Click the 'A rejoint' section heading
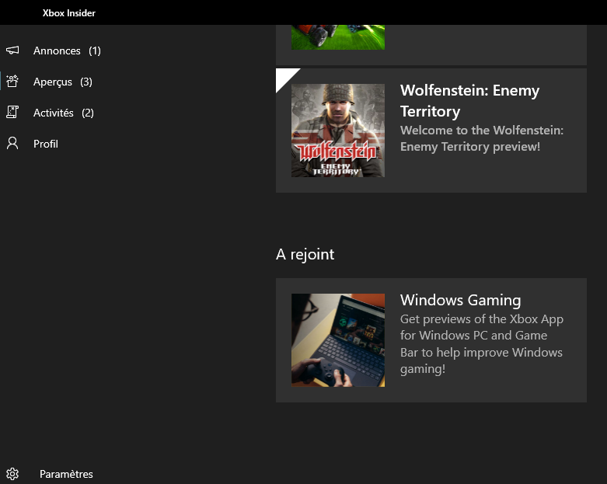The width and height of the screenshot is (607, 484). pyautogui.click(x=305, y=254)
